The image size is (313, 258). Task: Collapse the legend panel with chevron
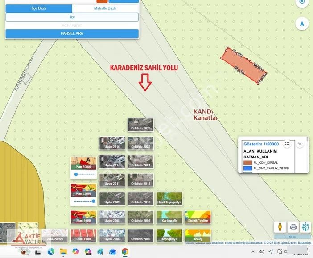(300, 144)
